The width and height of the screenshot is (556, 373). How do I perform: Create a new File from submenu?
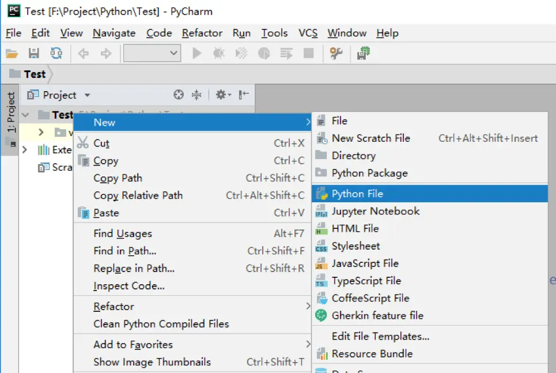point(430,120)
